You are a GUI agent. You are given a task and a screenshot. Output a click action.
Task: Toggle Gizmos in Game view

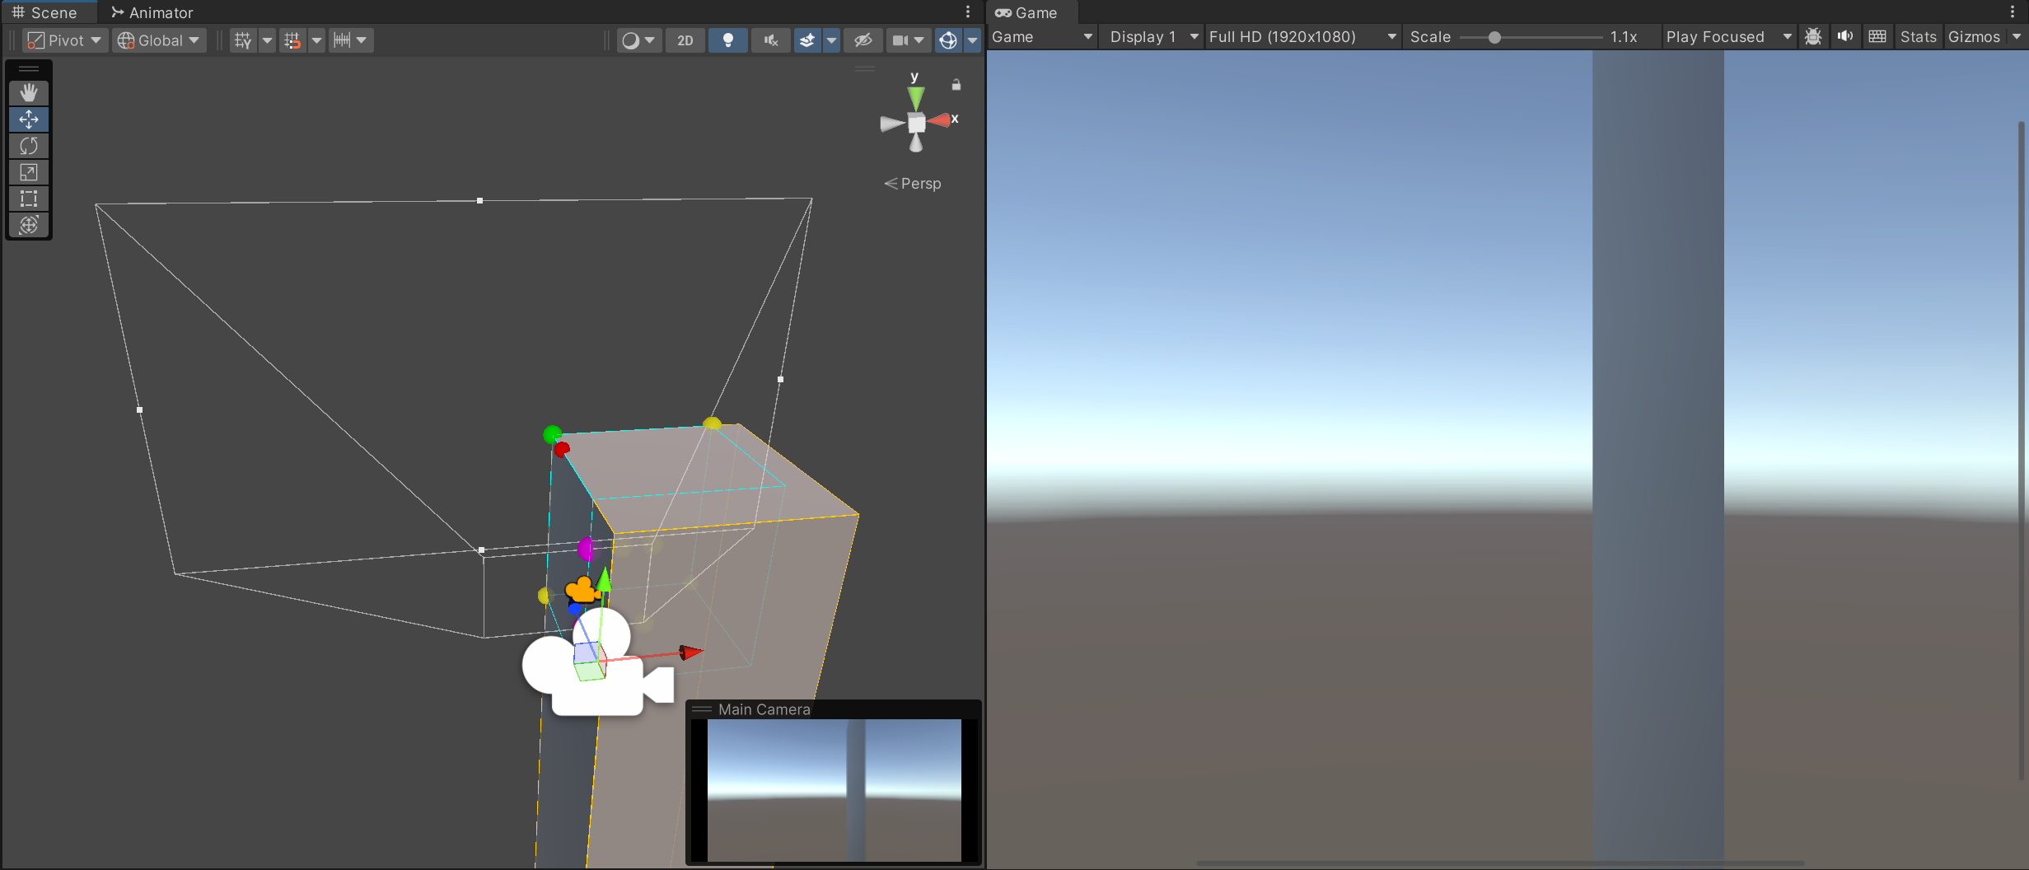pyautogui.click(x=1974, y=37)
